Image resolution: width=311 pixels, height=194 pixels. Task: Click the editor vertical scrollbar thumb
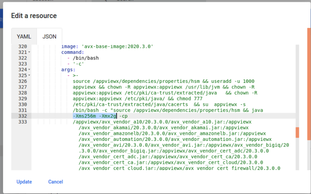point(297,133)
